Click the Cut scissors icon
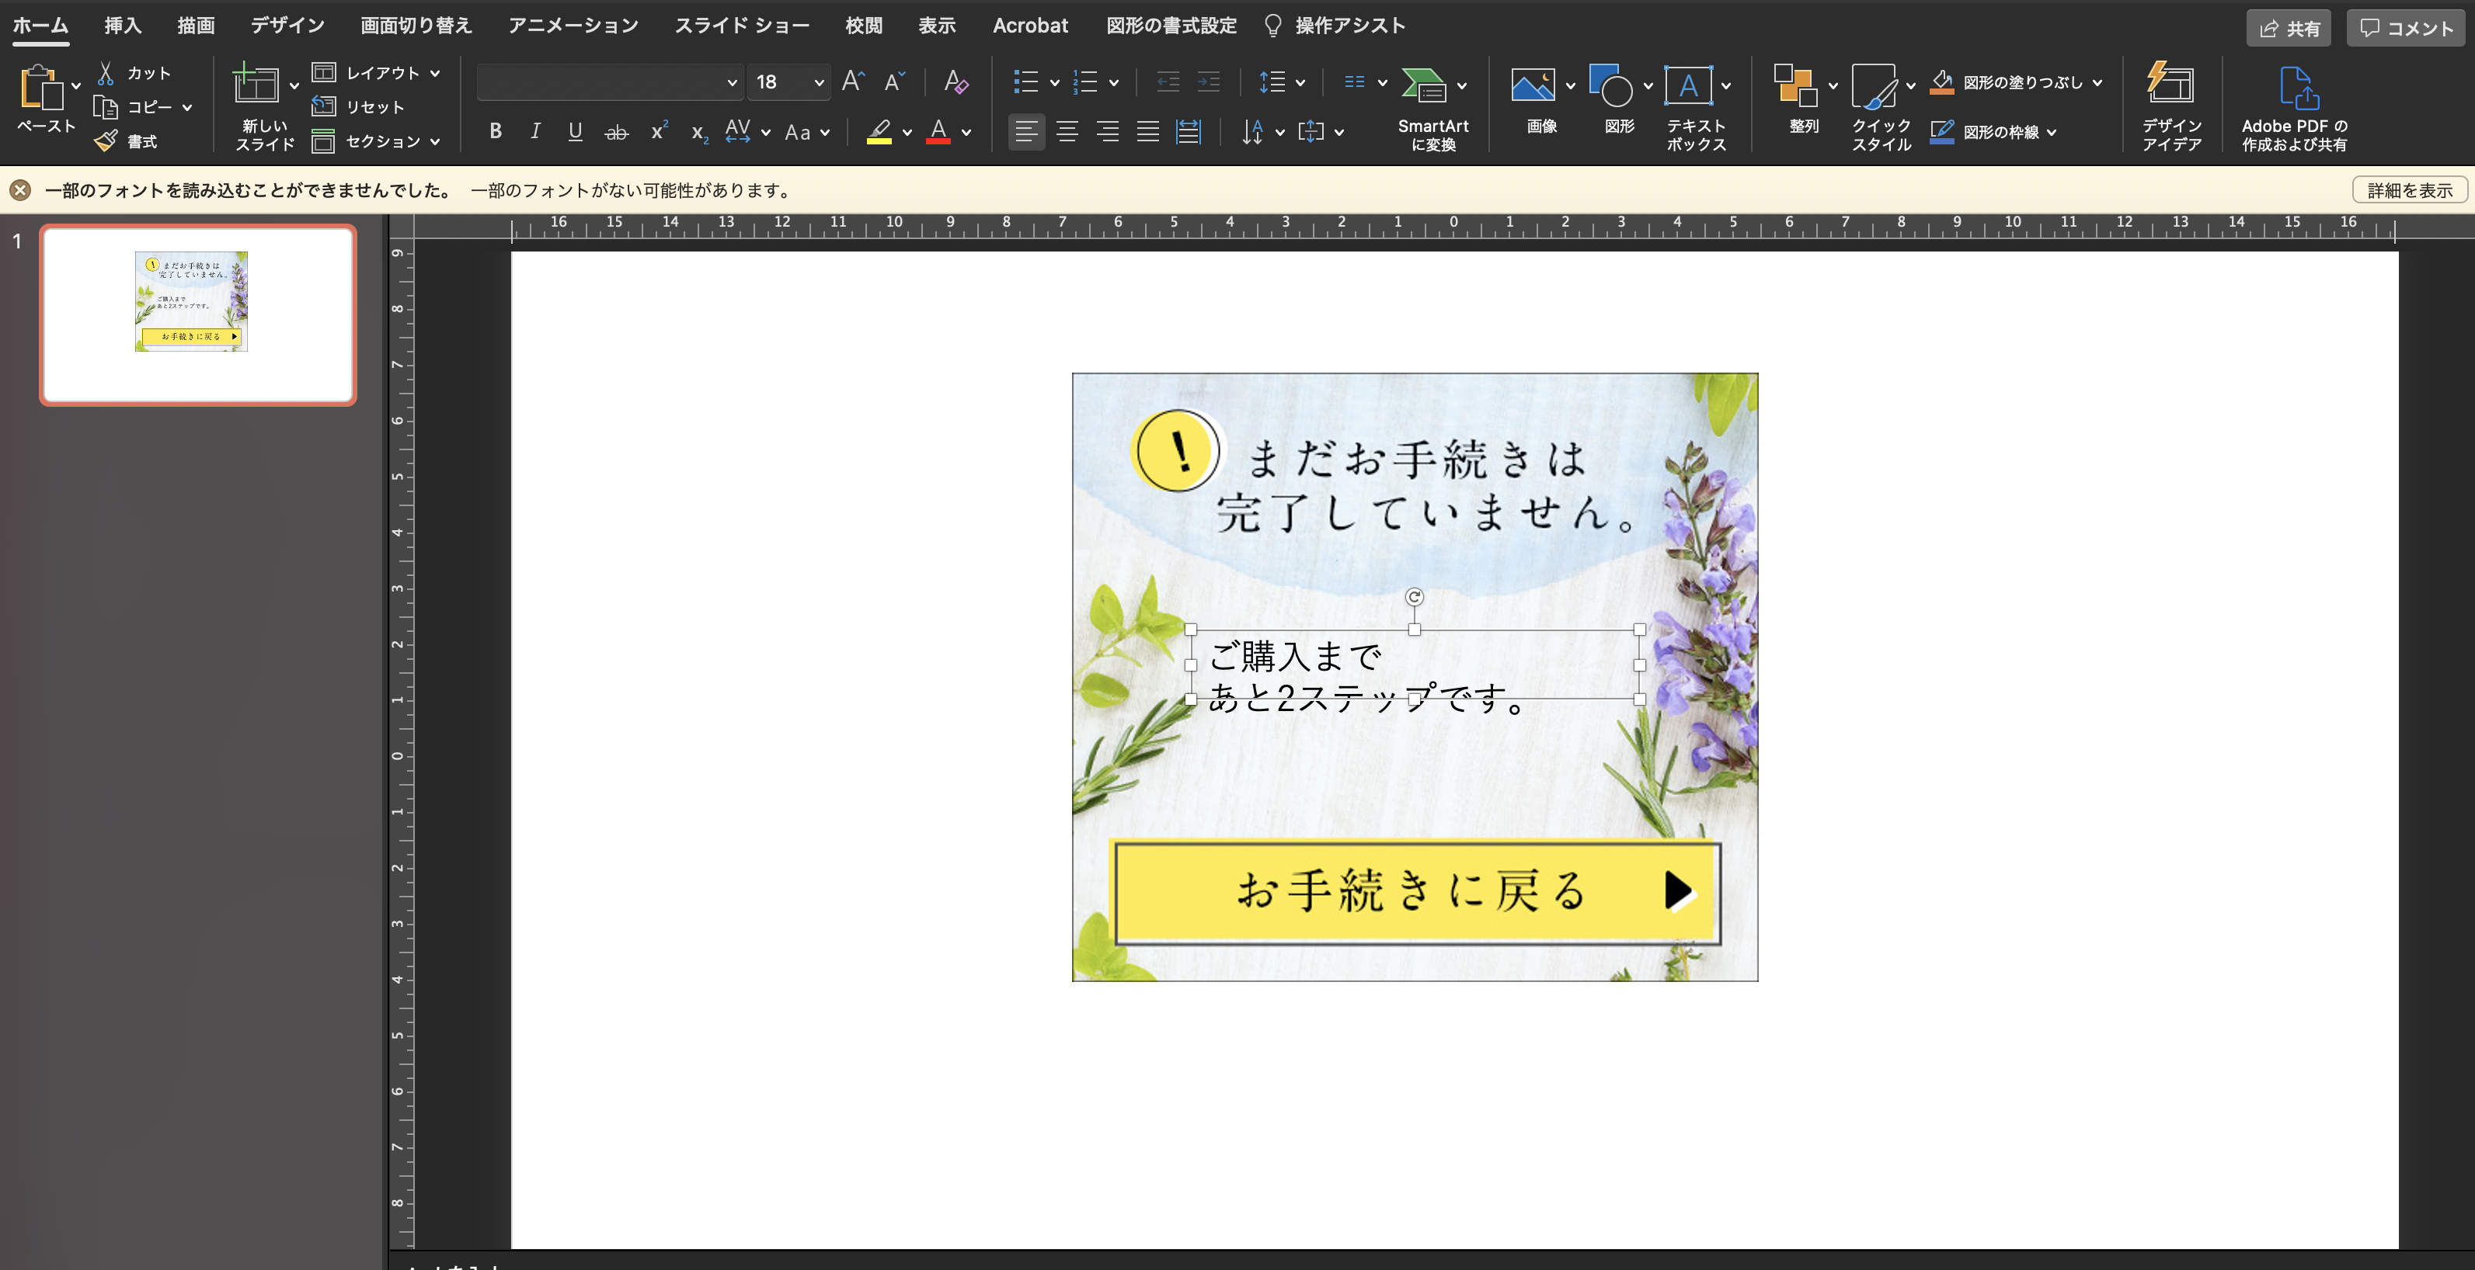The image size is (2475, 1270). click(106, 73)
